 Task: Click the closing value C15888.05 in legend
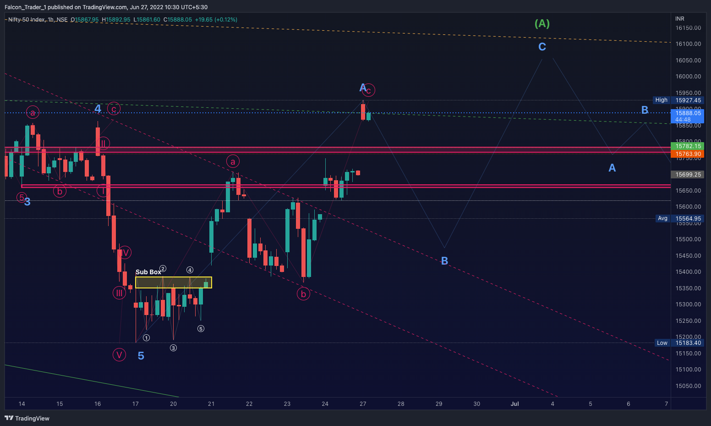(178, 20)
